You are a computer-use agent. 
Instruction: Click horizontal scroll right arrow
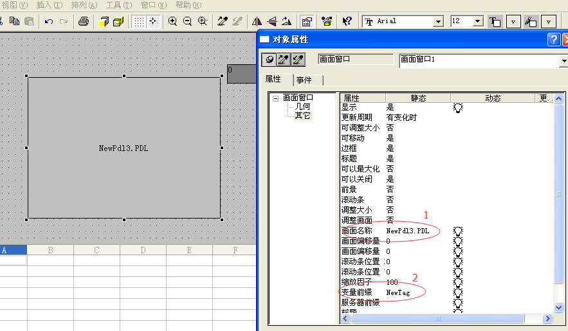[x=547, y=318]
